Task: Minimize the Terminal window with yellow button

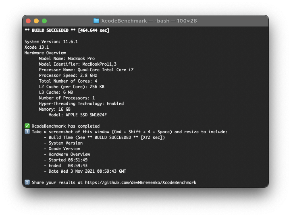Action: (x=36, y=21)
